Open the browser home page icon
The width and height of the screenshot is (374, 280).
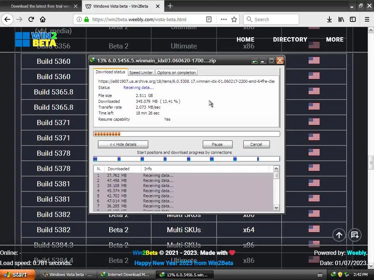point(43,19)
